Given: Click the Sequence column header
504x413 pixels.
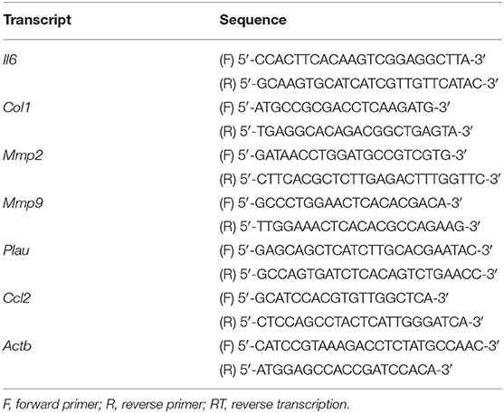Looking at the screenshot, I should pos(252,20).
